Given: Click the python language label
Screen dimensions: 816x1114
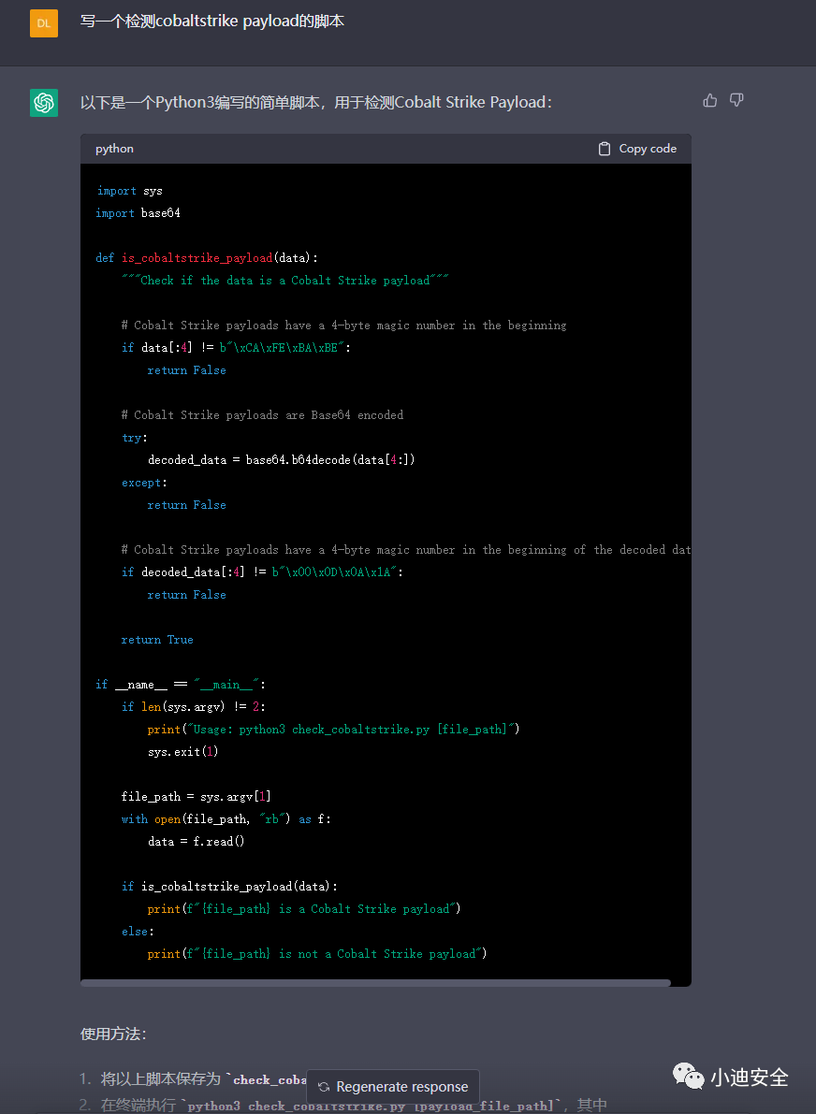Looking at the screenshot, I should tap(114, 149).
